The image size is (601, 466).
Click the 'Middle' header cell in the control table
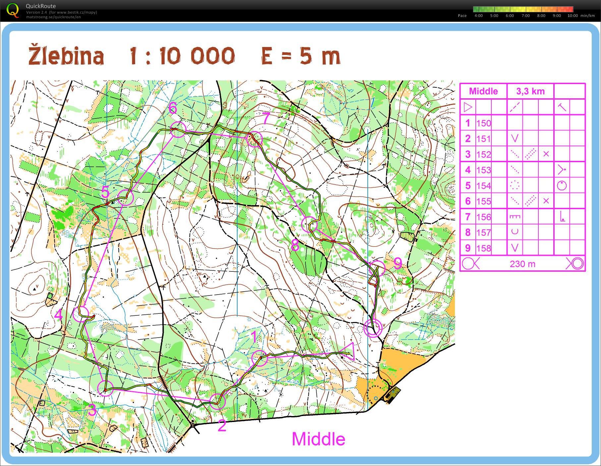[x=483, y=91]
